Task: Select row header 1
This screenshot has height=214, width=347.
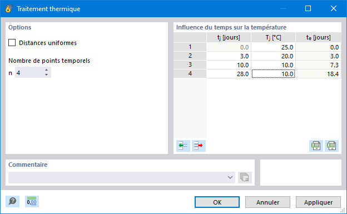Action: [x=190, y=47]
